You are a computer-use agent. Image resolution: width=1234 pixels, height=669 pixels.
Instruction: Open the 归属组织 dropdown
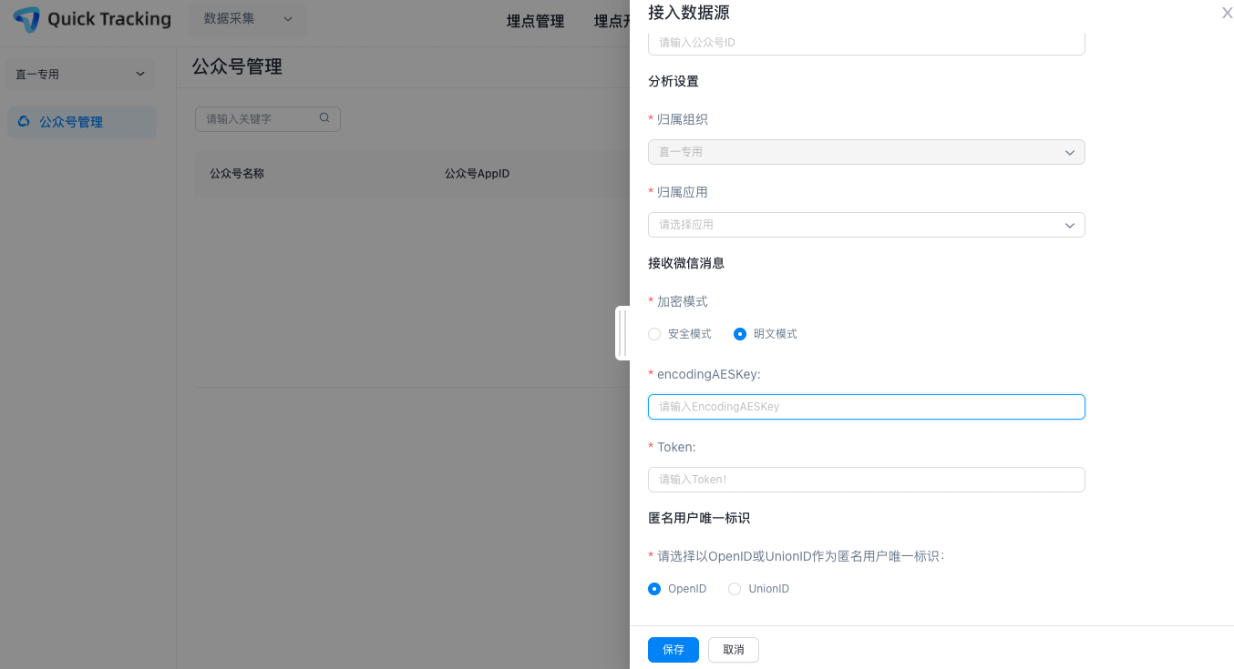[x=867, y=152]
